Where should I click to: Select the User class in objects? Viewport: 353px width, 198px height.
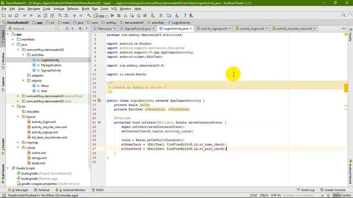(x=44, y=91)
